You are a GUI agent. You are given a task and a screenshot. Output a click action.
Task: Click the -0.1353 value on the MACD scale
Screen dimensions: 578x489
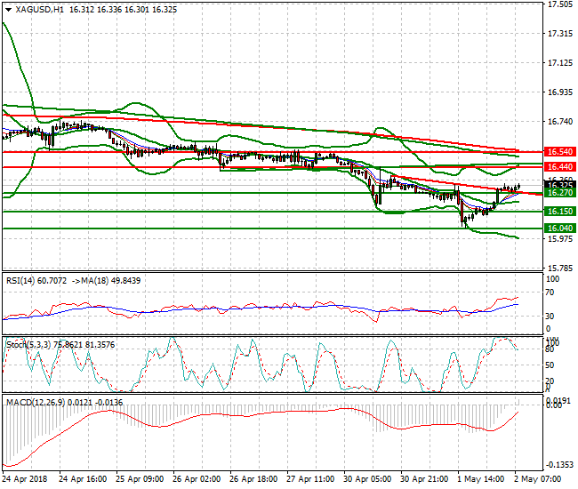pos(559,465)
